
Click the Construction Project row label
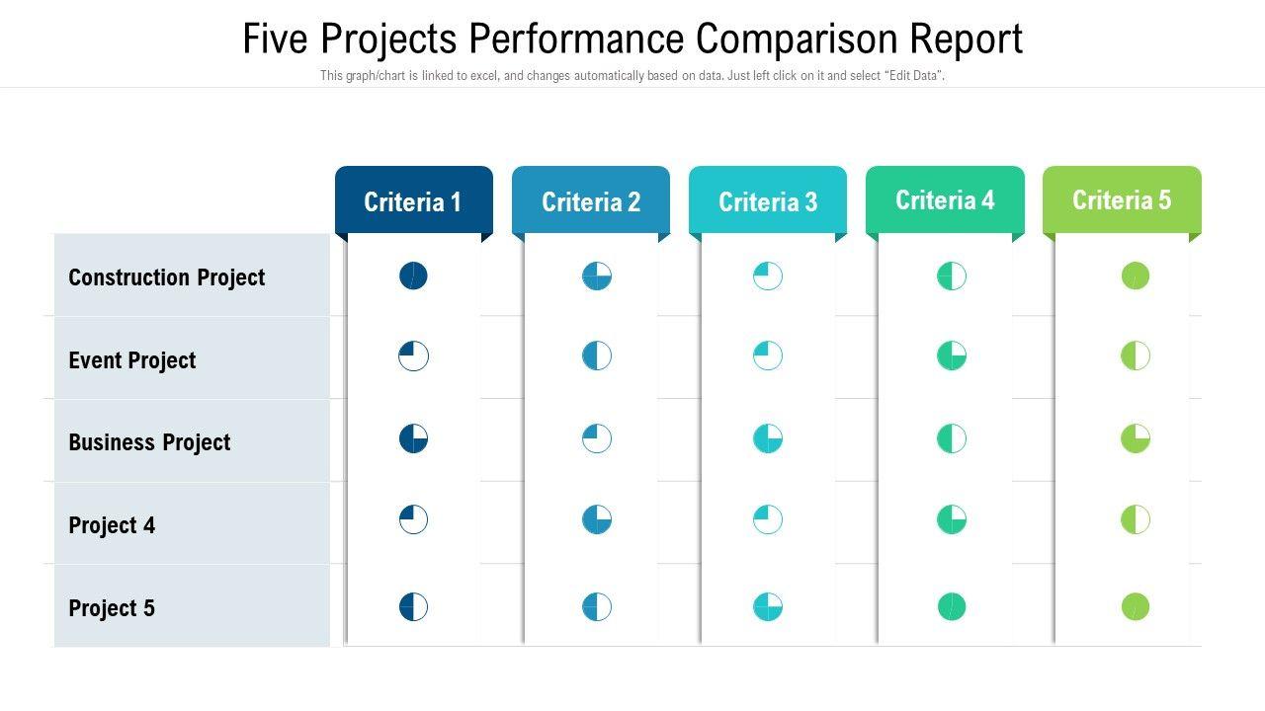click(x=167, y=277)
